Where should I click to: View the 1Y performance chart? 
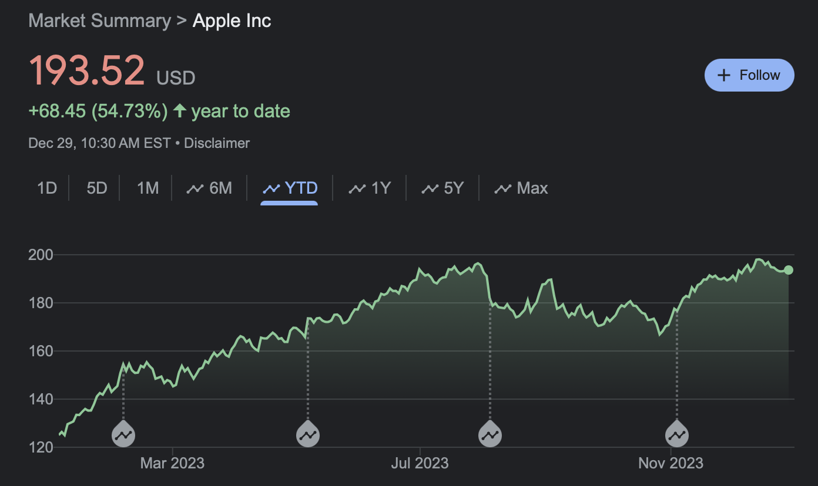click(379, 188)
